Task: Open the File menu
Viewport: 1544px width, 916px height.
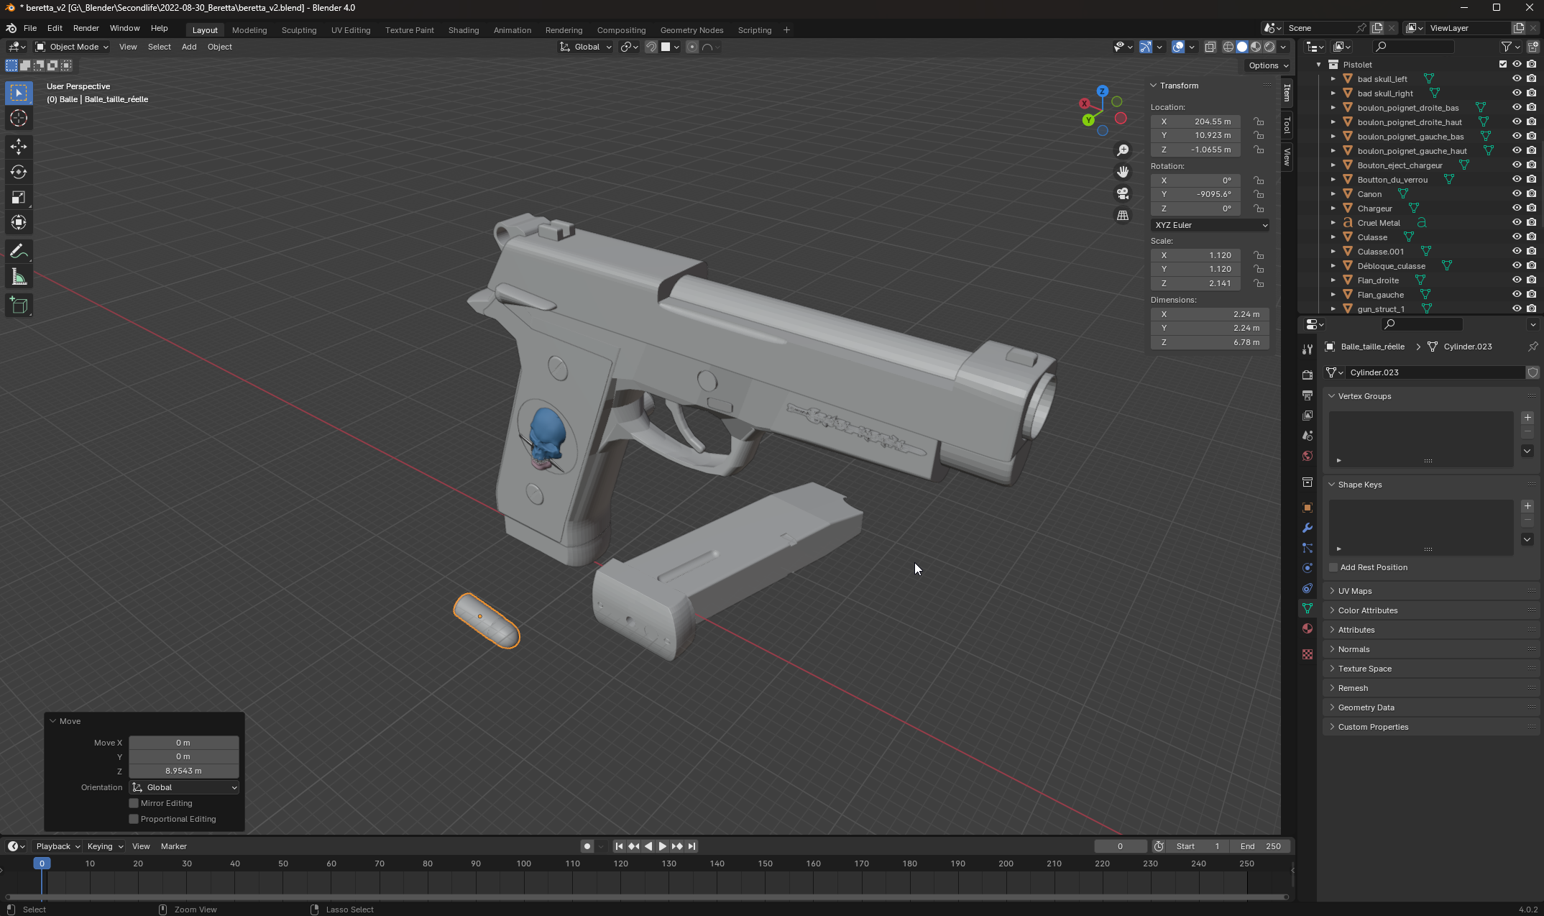Action: point(30,28)
